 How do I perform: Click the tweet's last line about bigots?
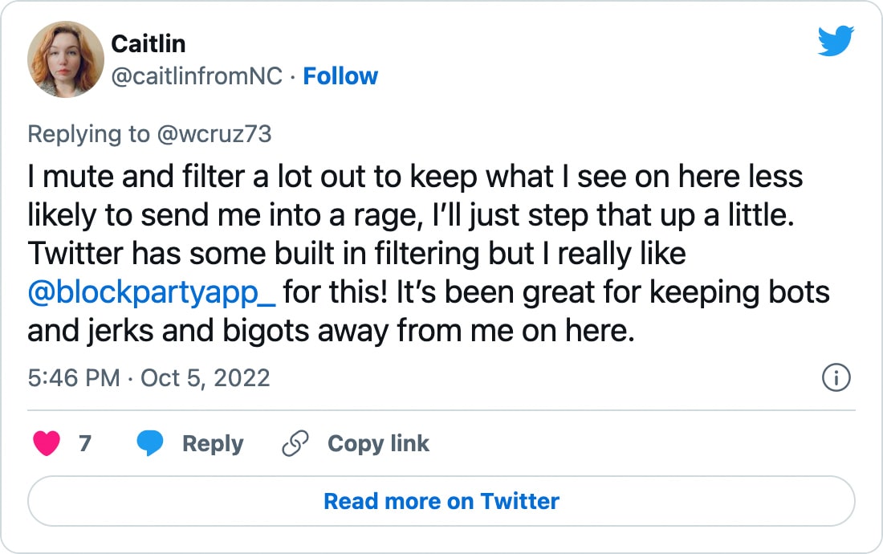click(x=331, y=330)
